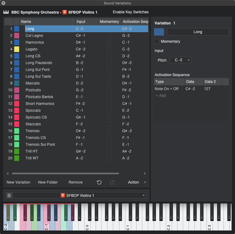The image size is (235, 234).
Task: Select the Short Harmonics variation
Action: 40,104
